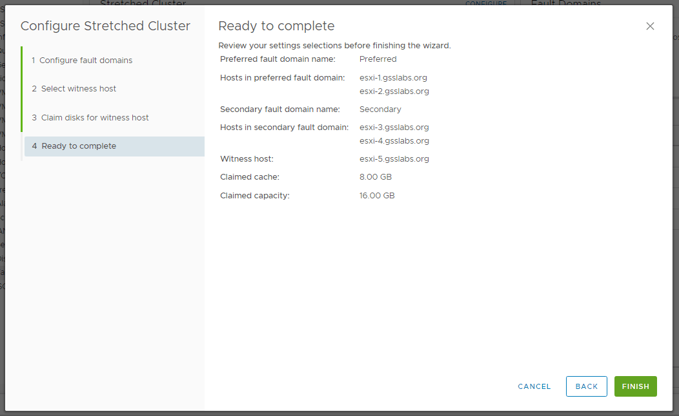Open step 1 Configure fault domains
The width and height of the screenshot is (679, 416).
pos(85,61)
